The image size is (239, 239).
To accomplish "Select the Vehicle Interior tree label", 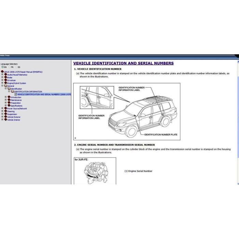I will coord(14,120).
